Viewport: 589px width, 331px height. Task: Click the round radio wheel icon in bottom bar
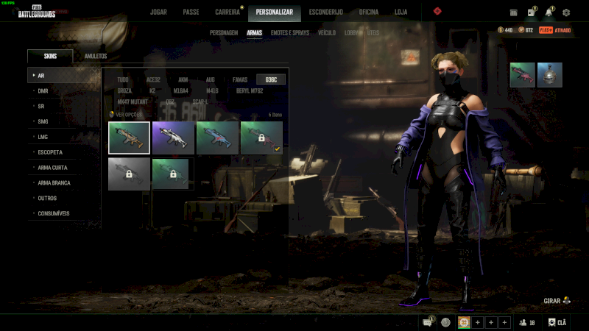click(x=446, y=322)
